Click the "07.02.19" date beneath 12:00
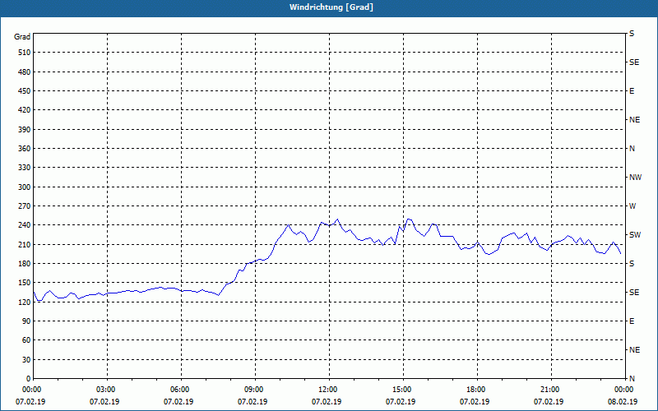 [327, 402]
